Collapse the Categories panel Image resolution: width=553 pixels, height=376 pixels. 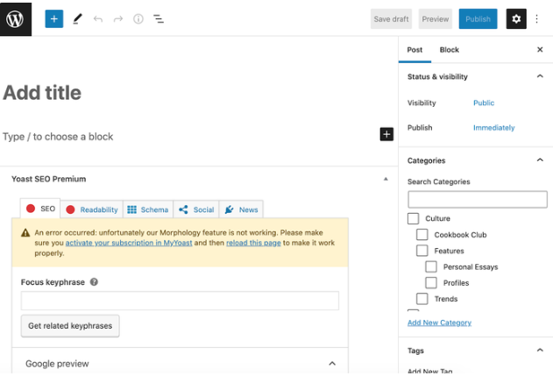click(x=540, y=160)
